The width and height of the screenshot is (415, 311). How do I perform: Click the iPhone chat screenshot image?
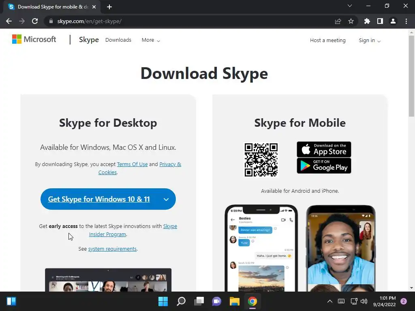point(261,248)
